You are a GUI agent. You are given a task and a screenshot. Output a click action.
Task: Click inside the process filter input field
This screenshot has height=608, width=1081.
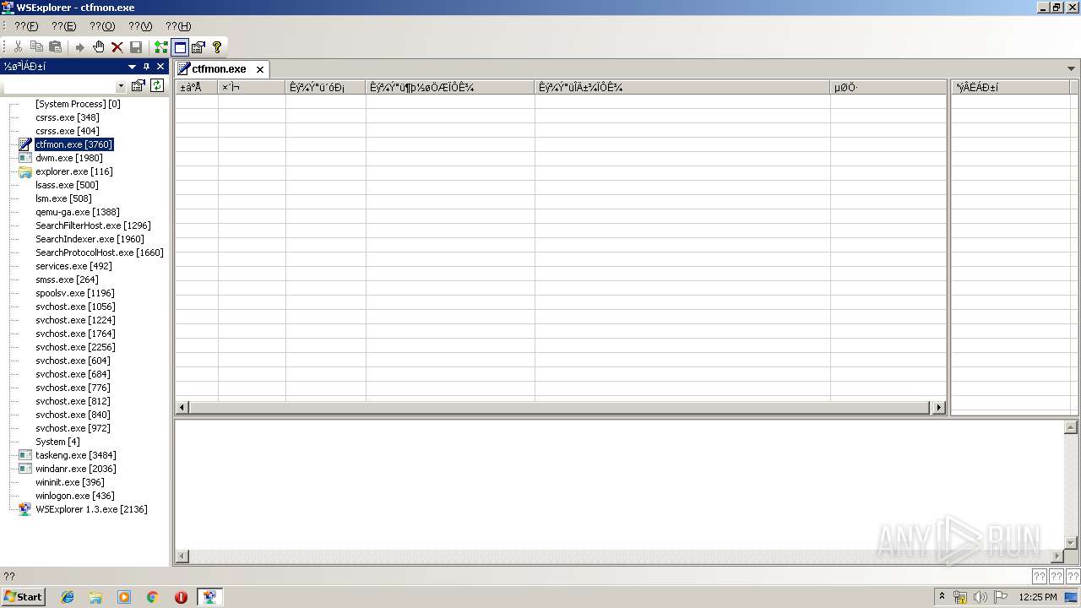pos(59,86)
